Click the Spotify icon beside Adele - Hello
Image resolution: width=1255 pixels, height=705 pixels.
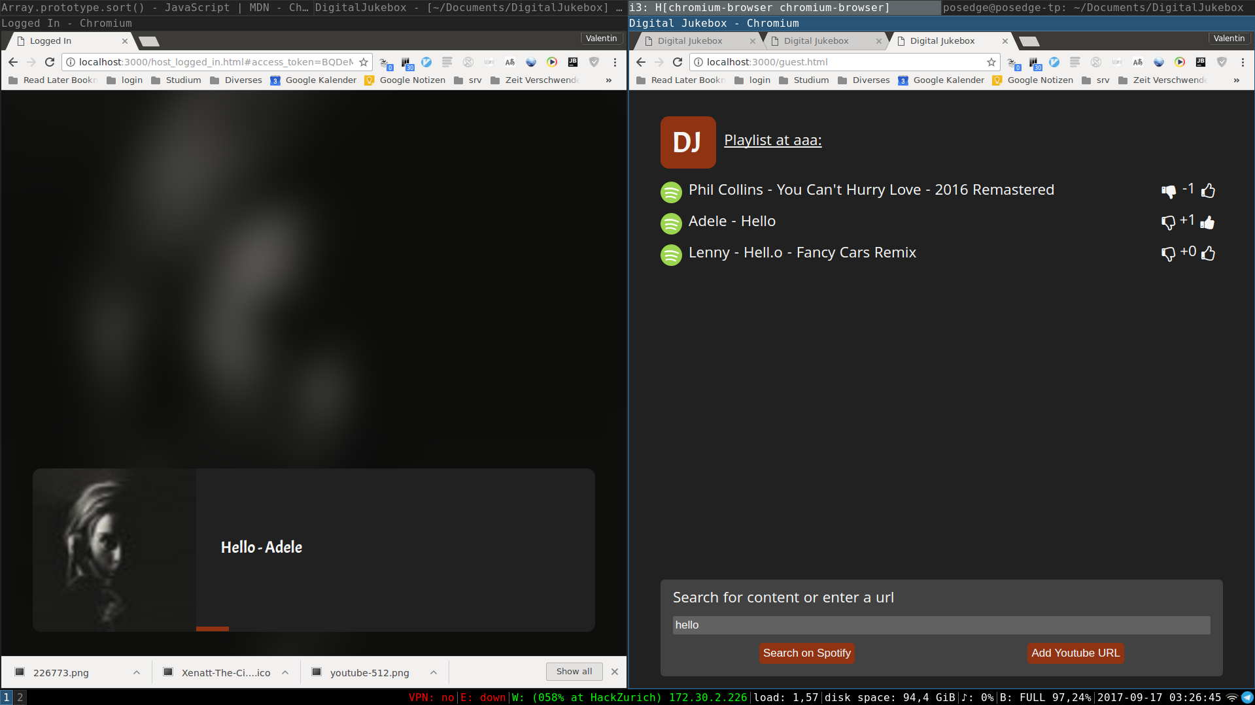point(671,223)
